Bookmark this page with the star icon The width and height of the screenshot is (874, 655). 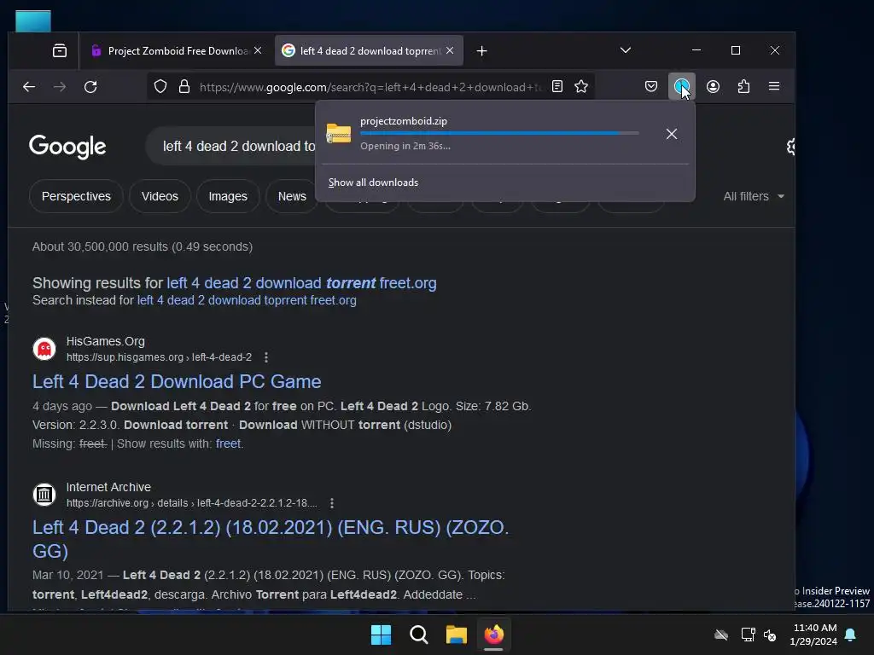coord(581,86)
